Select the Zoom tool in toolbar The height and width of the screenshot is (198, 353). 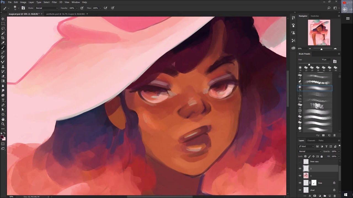click(x=3, y=124)
